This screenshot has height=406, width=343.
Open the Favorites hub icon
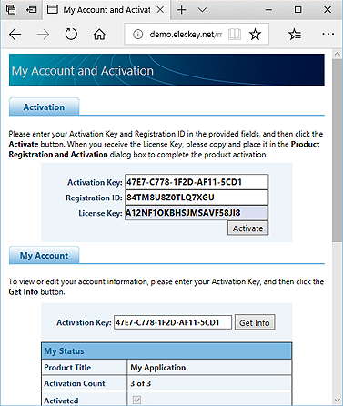coord(295,35)
